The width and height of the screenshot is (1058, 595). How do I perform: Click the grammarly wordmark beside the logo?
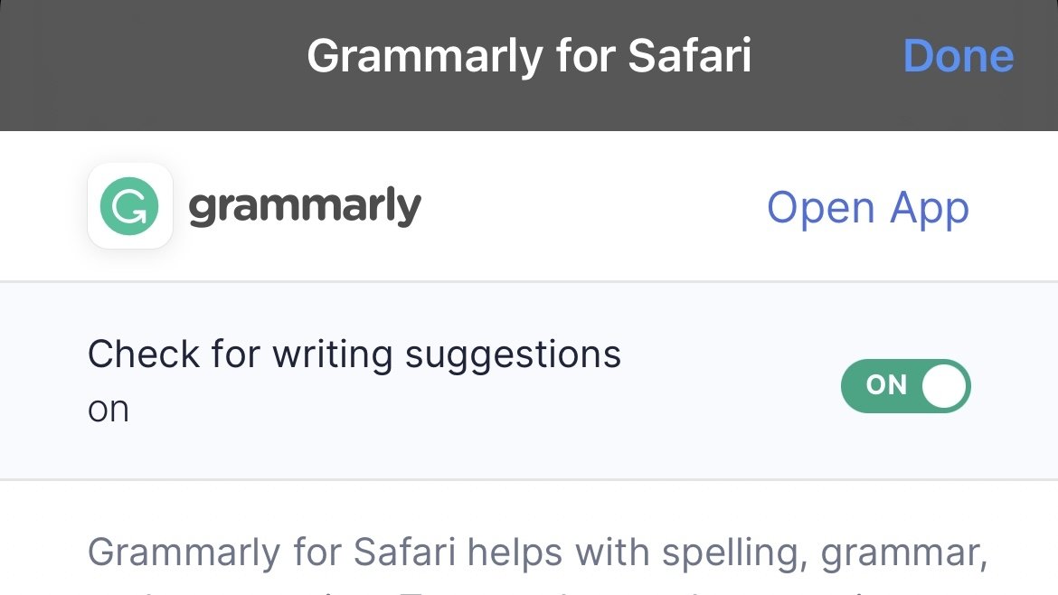tap(305, 207)
